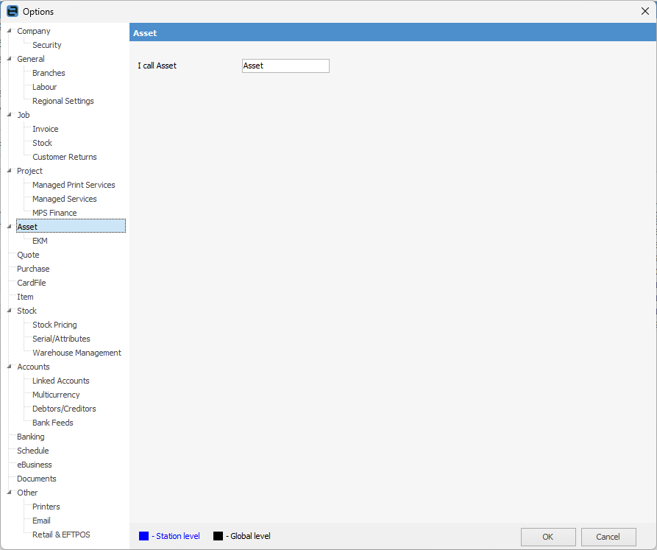Close the Options dialog
The image size is (657, 550).
pos(644,11)
